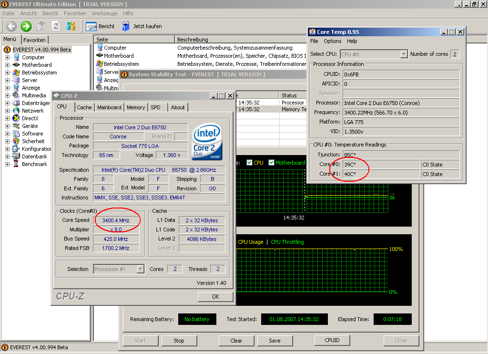
Task: Open the Werkzeuge menu in EVEREST
Action: [x=104, y=13]
